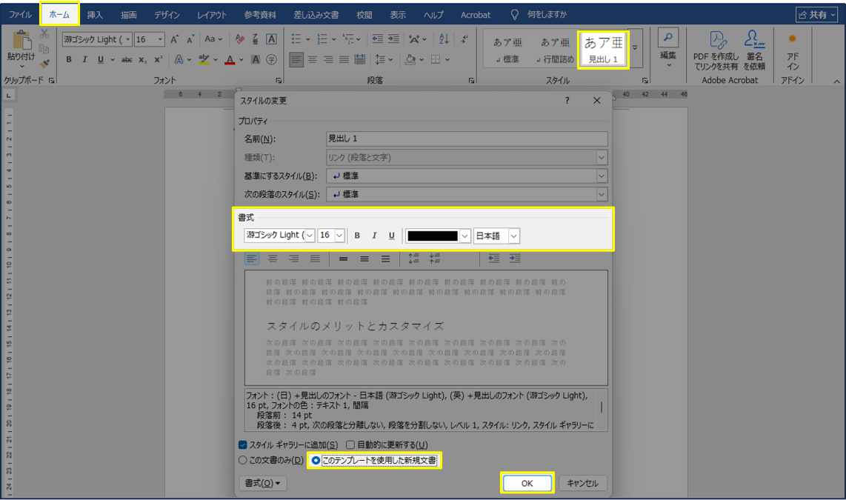Switch to the 校閲 ribbon tab
The width and height of the screenshot is (846, 500).
[x=364, y=15]
